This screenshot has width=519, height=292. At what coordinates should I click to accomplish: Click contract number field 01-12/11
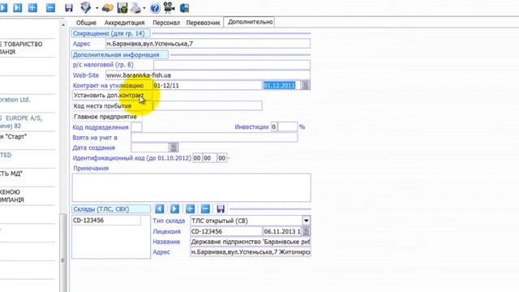coord(208,85)
